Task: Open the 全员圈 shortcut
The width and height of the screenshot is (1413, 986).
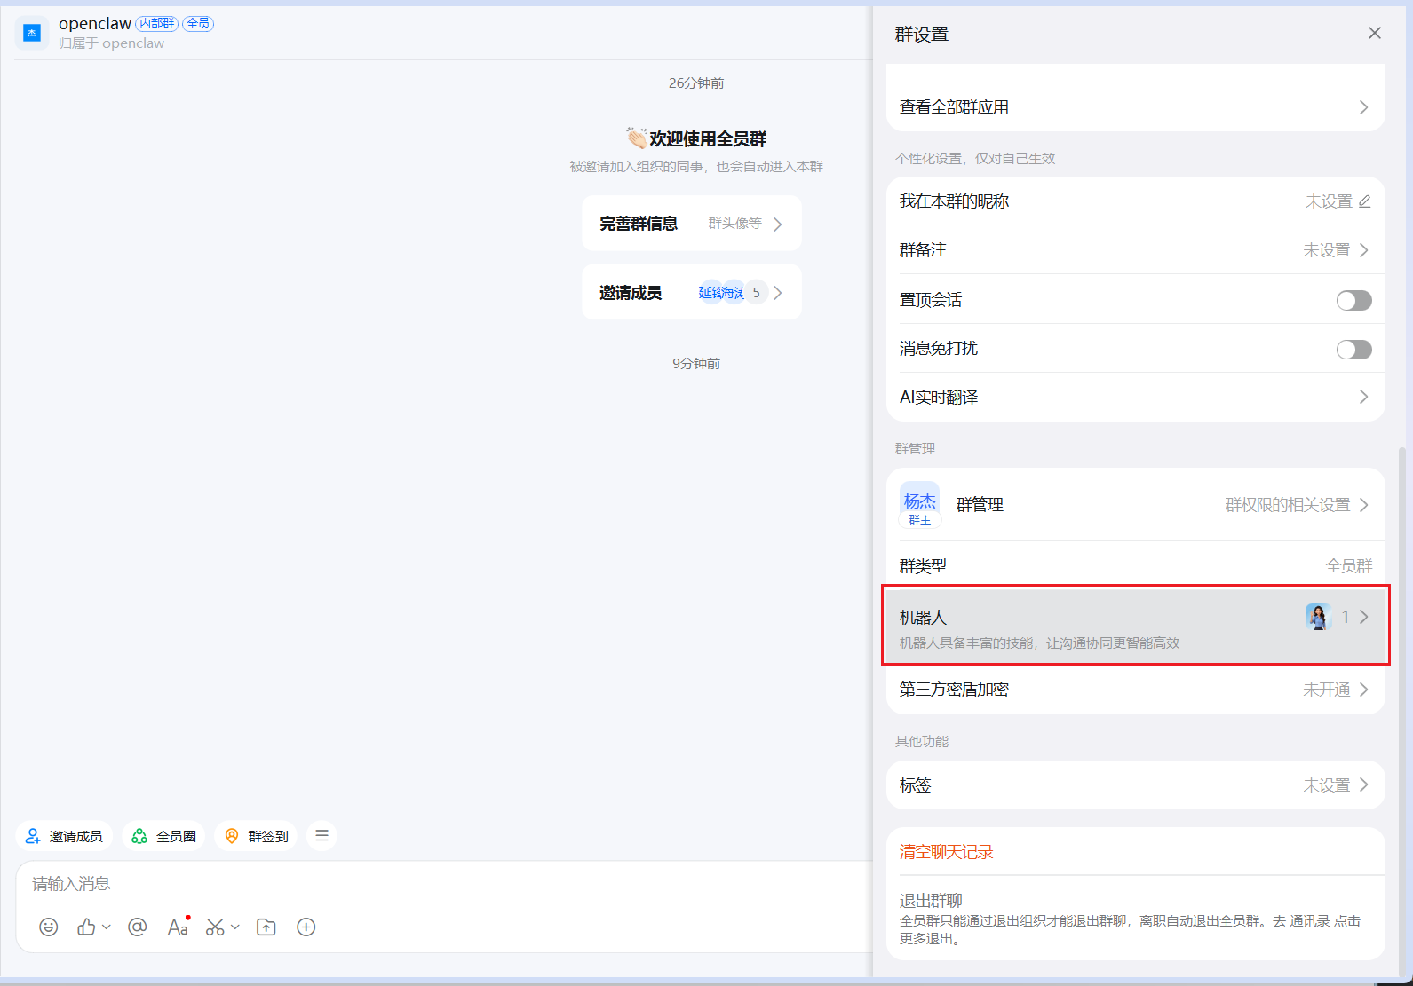Action: 164,836
